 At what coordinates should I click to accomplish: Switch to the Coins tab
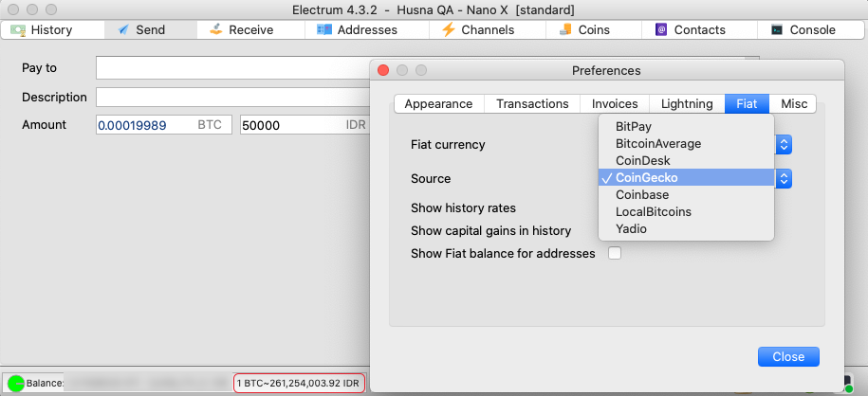point(594,30)
